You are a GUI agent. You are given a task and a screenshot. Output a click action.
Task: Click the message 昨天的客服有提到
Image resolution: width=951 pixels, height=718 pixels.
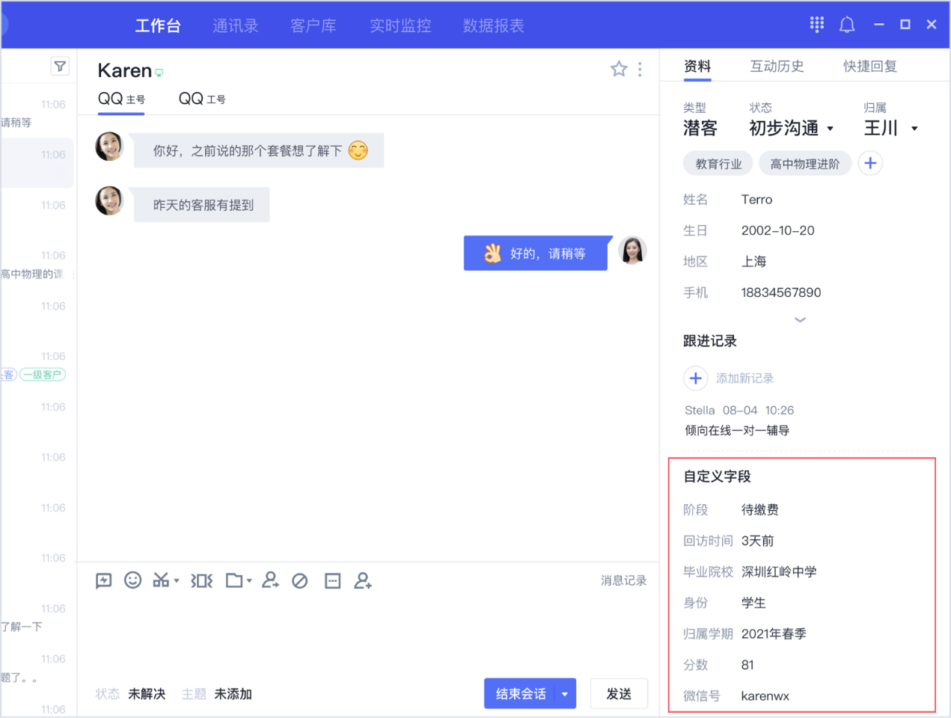[202, 205]
